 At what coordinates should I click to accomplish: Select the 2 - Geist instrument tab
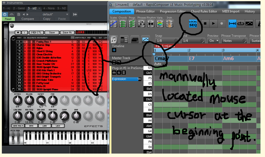pyautogui.click(x=19, y=8)
